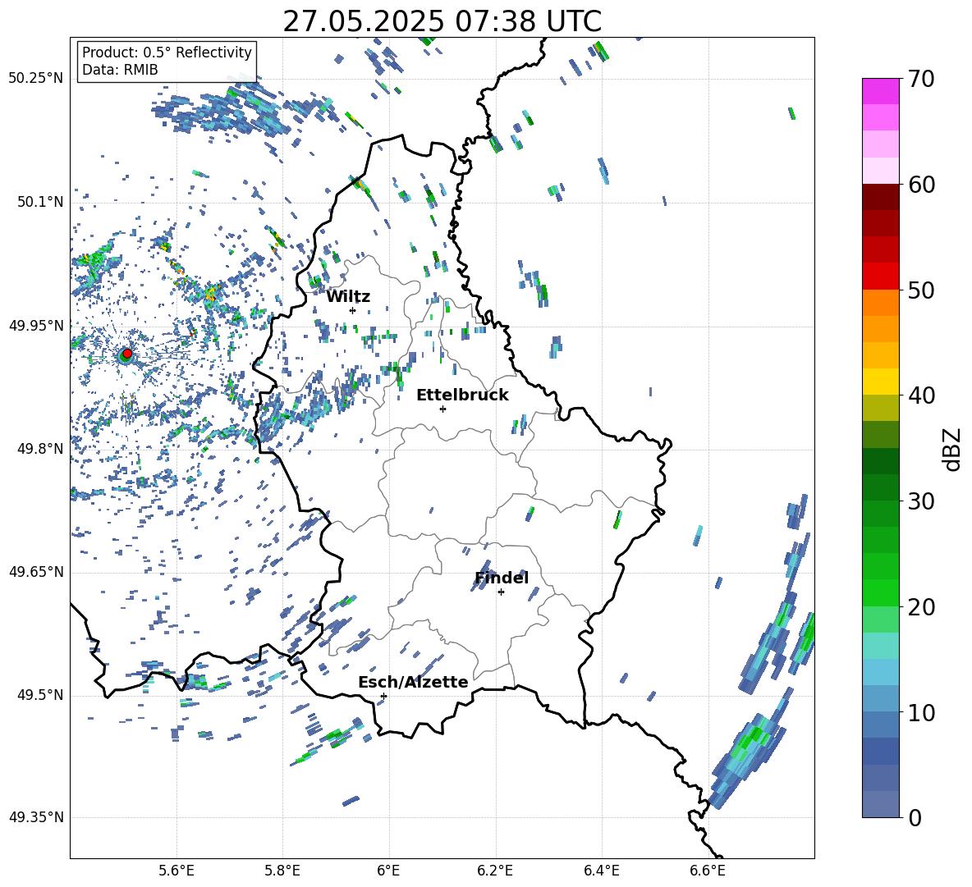Click the red radar site marker

coord(127,353)
